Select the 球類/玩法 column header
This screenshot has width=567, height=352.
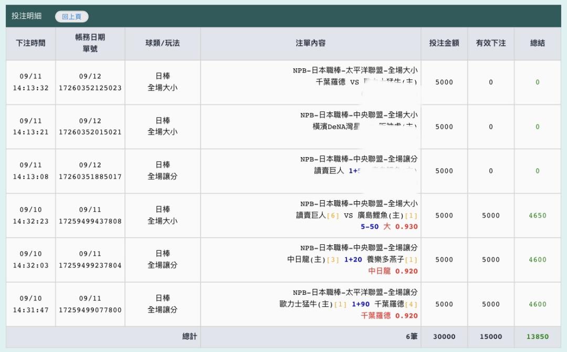tap(163, 43)
